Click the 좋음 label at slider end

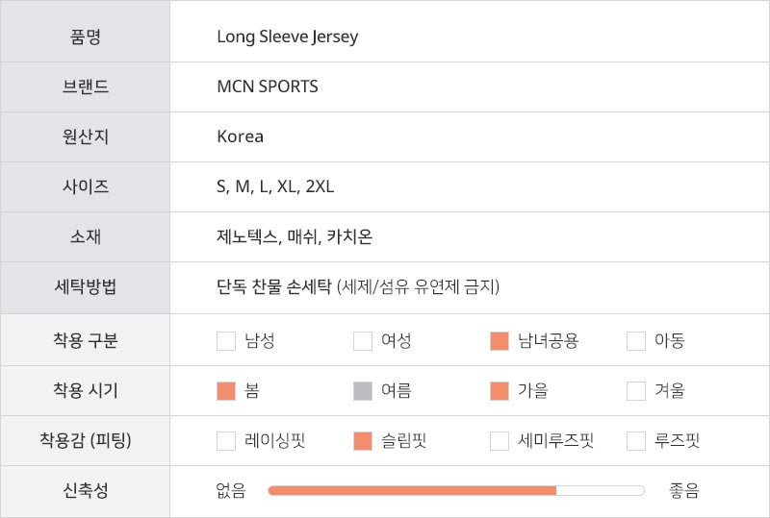684,491
